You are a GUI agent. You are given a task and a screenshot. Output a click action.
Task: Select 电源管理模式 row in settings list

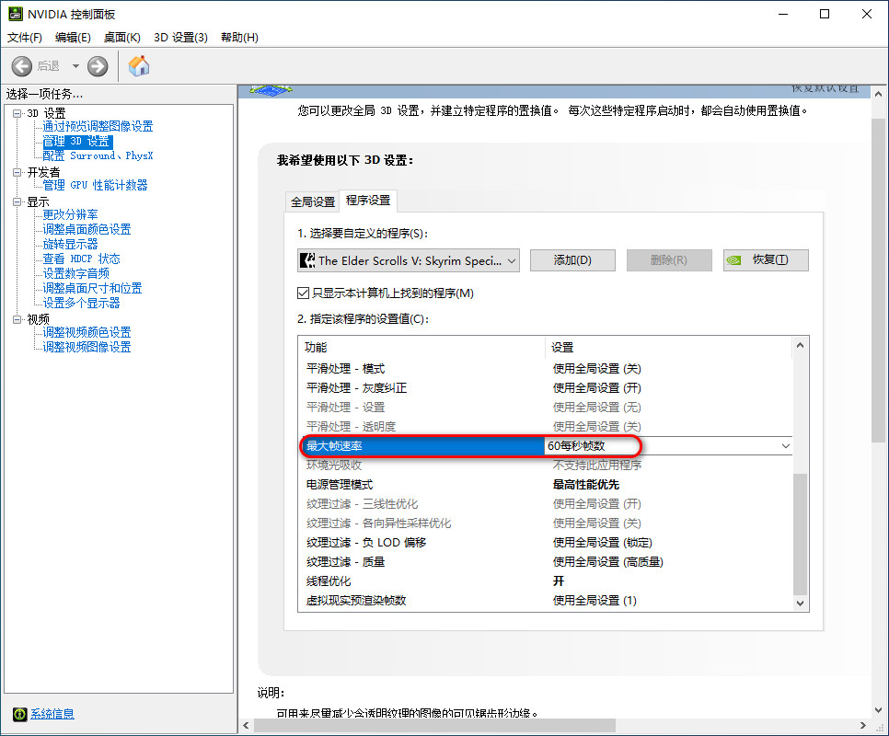pyautogui.click(x=341, y=485)
